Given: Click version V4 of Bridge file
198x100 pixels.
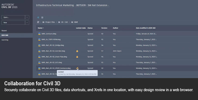Looking at the screenshot, I should 102,45.
